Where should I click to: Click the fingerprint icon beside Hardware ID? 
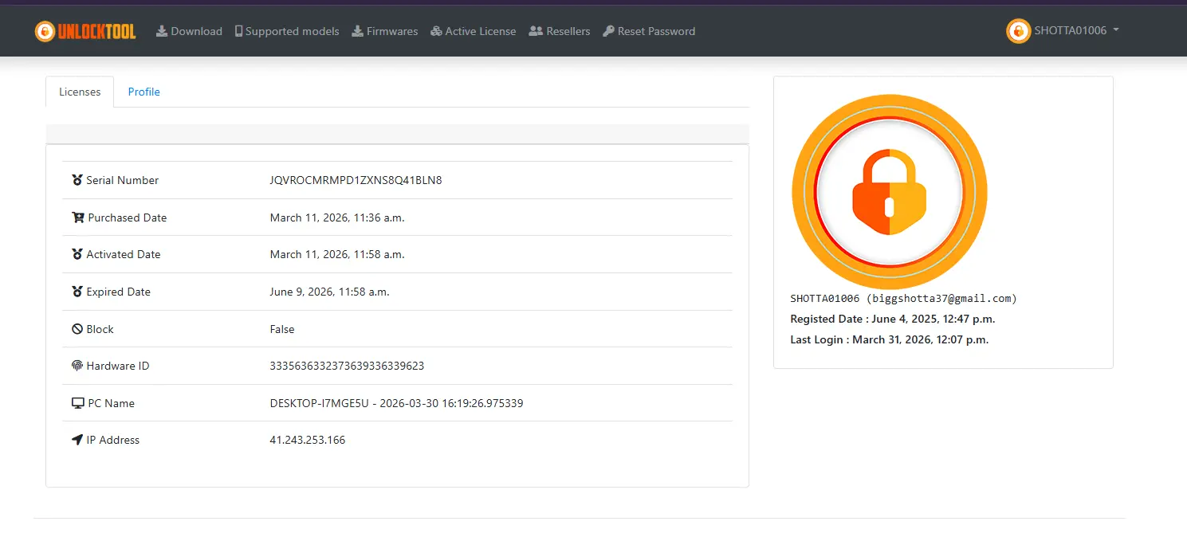pyautogui.click(x=77, y=366)
